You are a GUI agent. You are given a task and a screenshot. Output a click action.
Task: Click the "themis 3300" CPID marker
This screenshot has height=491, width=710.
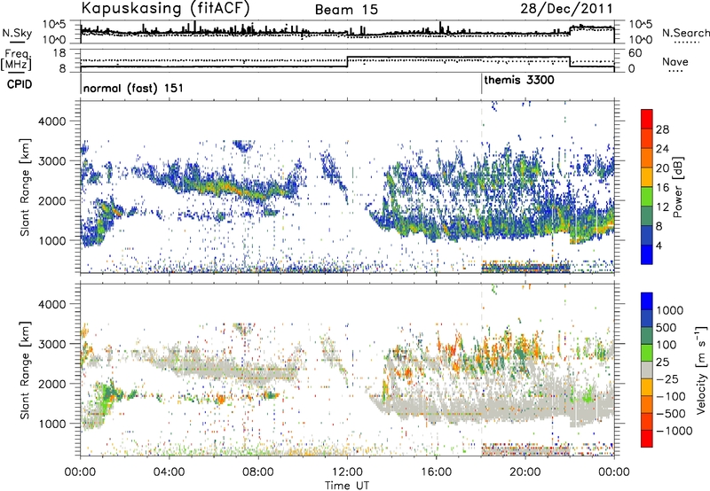click(519, 81)
